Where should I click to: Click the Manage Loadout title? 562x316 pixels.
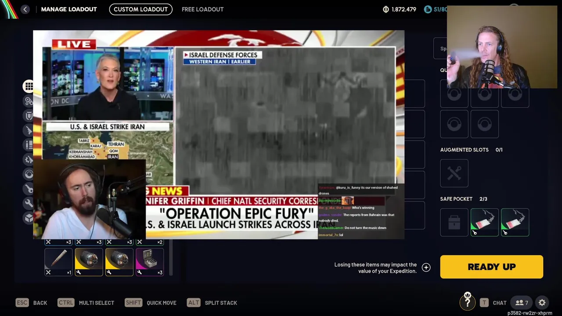tap(69, 9)
